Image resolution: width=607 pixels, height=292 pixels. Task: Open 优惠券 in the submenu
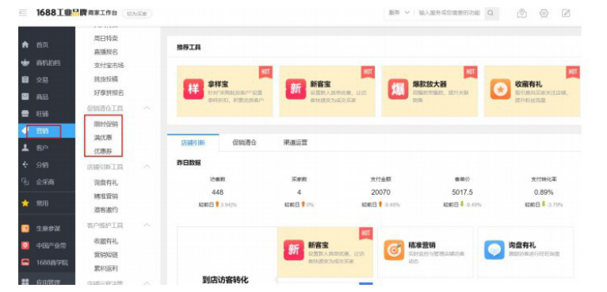[x=103, y=151]
